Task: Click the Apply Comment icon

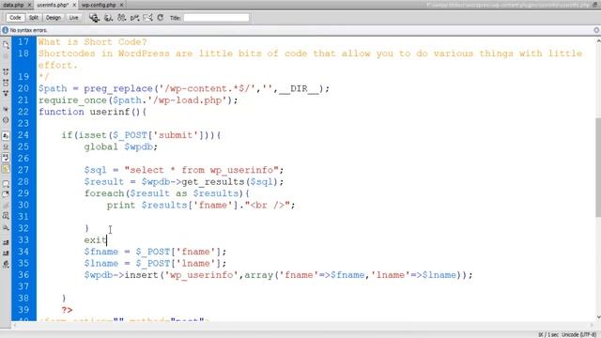Action: pyautogui.click(x=6, y=184)
